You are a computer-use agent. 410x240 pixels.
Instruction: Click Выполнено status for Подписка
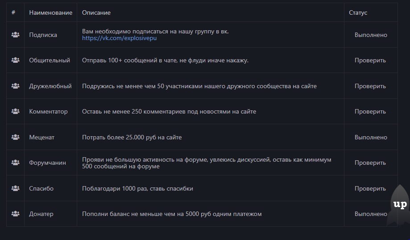(371, 35)
